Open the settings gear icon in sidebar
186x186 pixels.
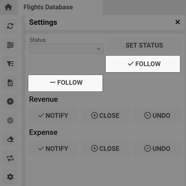click(x=10, y=177)
